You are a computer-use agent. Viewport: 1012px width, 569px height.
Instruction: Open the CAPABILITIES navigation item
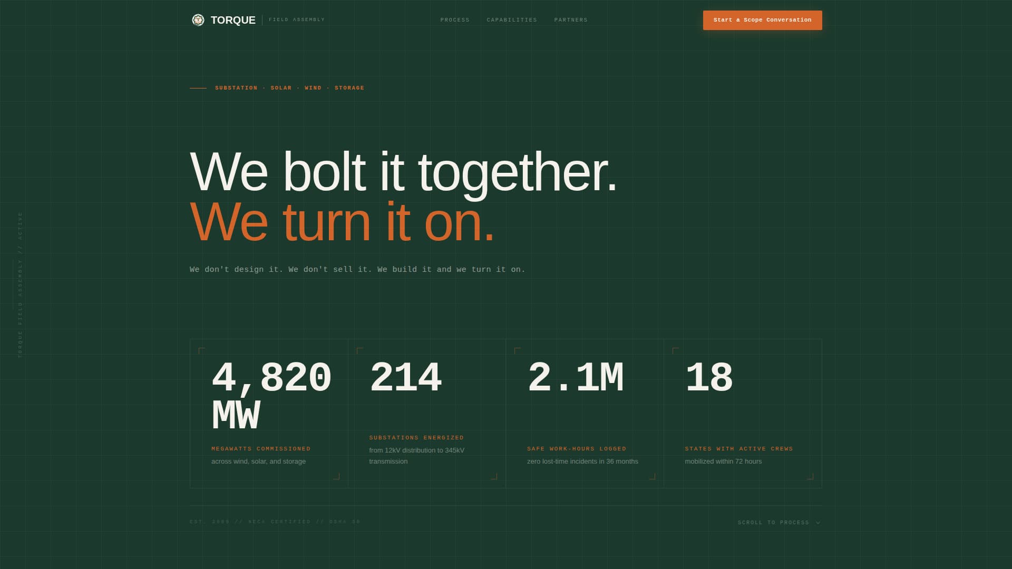point(512,20)
